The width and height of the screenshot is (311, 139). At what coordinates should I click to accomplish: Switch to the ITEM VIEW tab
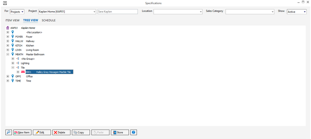(13, 21)
